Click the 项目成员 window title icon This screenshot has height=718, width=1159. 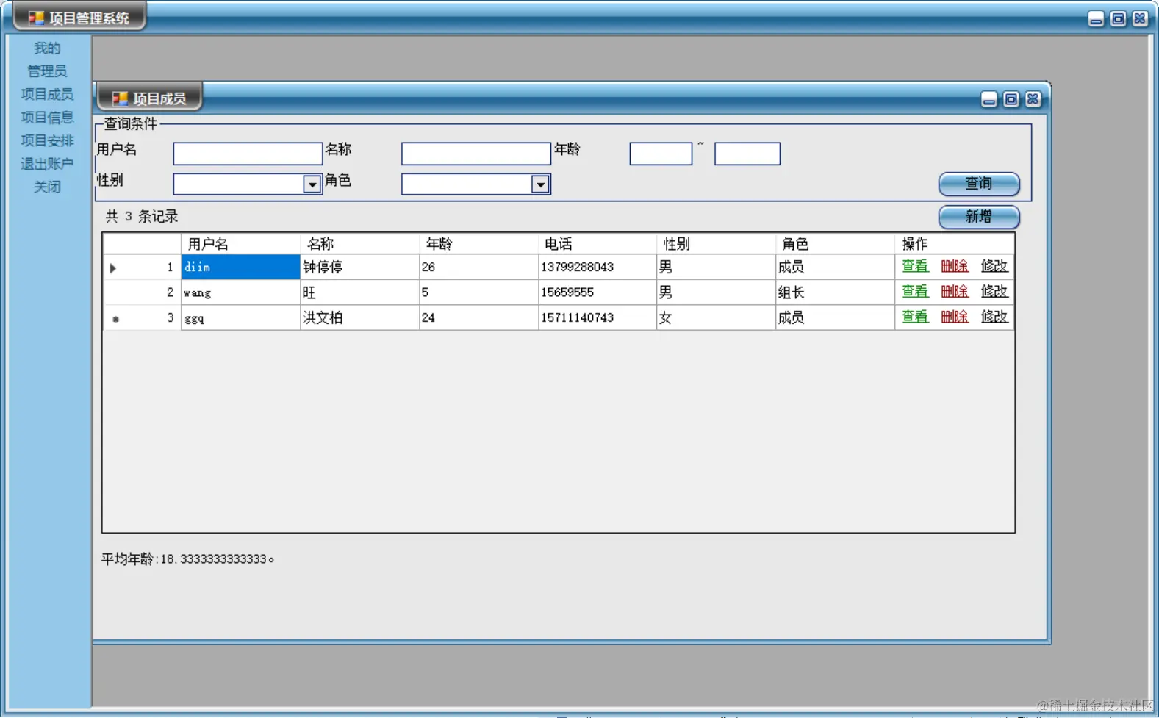pyautogui.click(x=120, y=98)
